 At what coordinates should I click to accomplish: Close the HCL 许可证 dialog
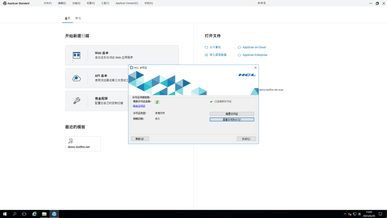click(x=255, y=68)
